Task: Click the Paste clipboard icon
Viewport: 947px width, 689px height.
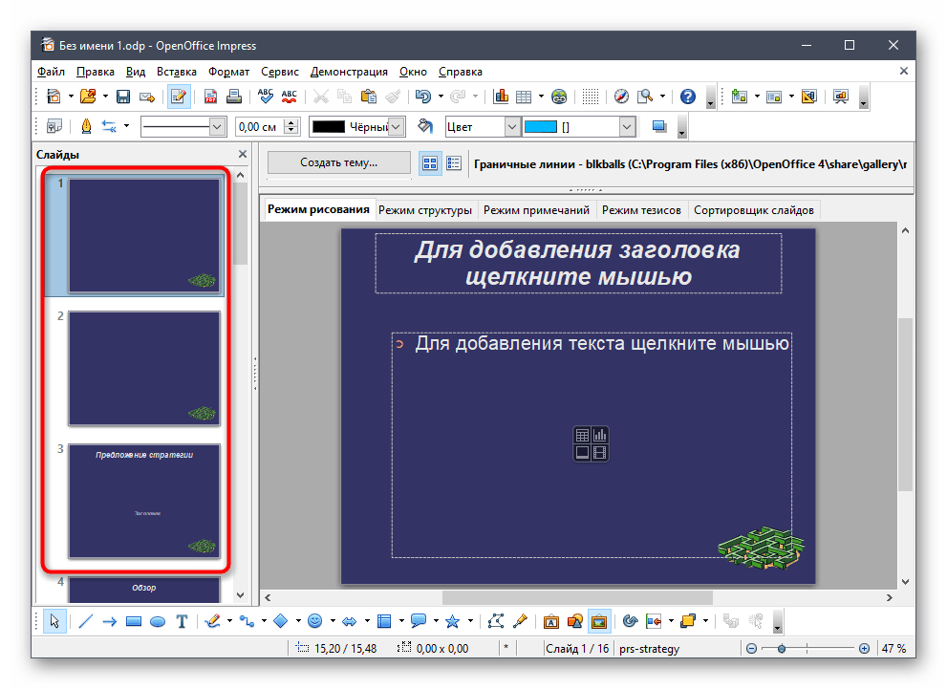Action: coord(369,97)
